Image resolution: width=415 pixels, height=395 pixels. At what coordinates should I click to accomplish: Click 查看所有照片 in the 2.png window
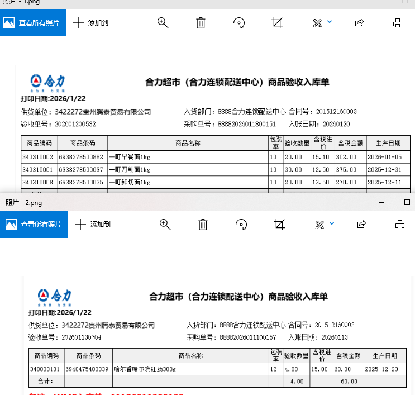pyautogui.click(x=34, y=225)
